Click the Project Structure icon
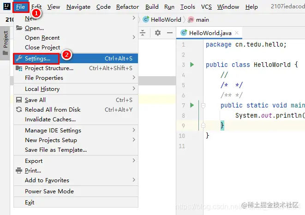Viewport: 305px width, 215px height. 19,68
